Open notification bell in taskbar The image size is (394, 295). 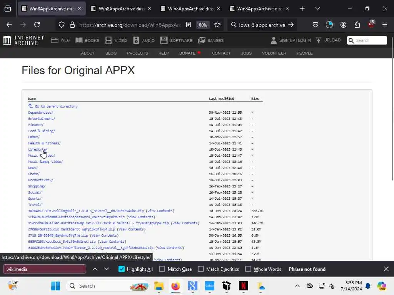tap(368, 286)
